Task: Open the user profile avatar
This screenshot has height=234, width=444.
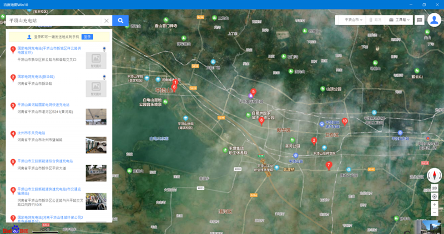Action: click(434, 20)
